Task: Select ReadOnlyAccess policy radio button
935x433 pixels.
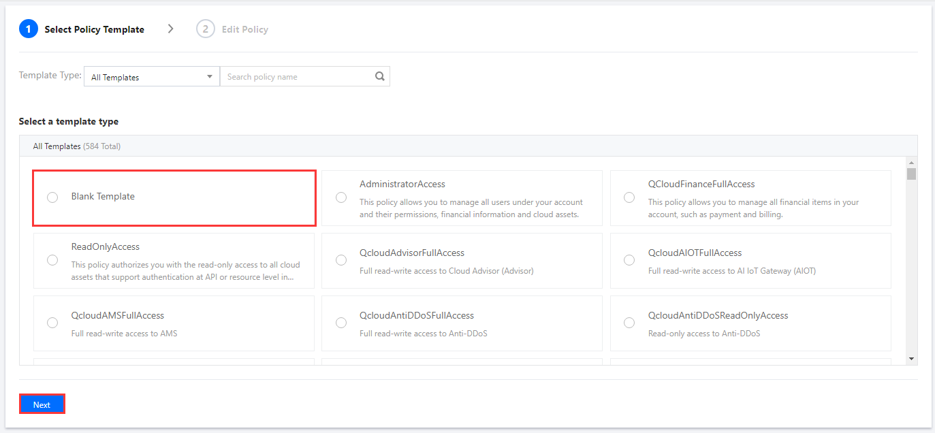Action: click(x=52, y=260)
